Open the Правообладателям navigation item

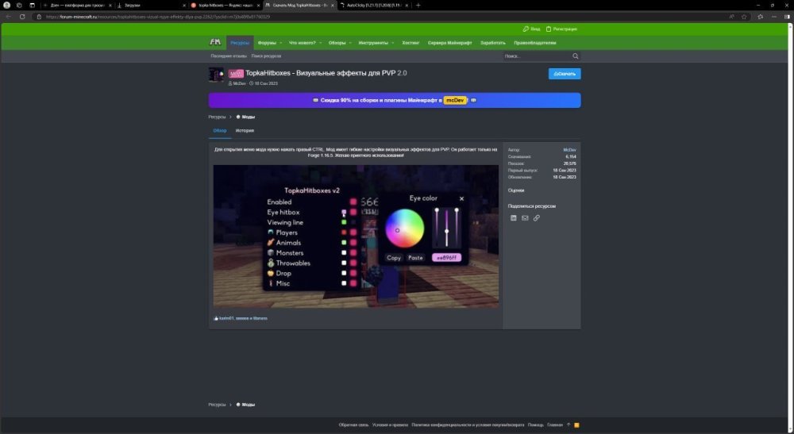point(534,43)
